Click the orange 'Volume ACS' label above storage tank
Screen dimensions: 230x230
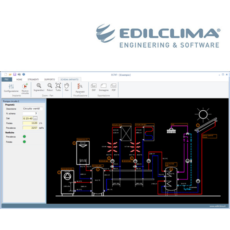tap(171, 164)
